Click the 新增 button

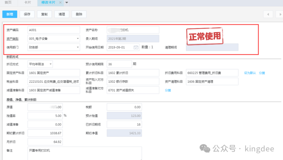pyautogui.click(x=10, y=14)
